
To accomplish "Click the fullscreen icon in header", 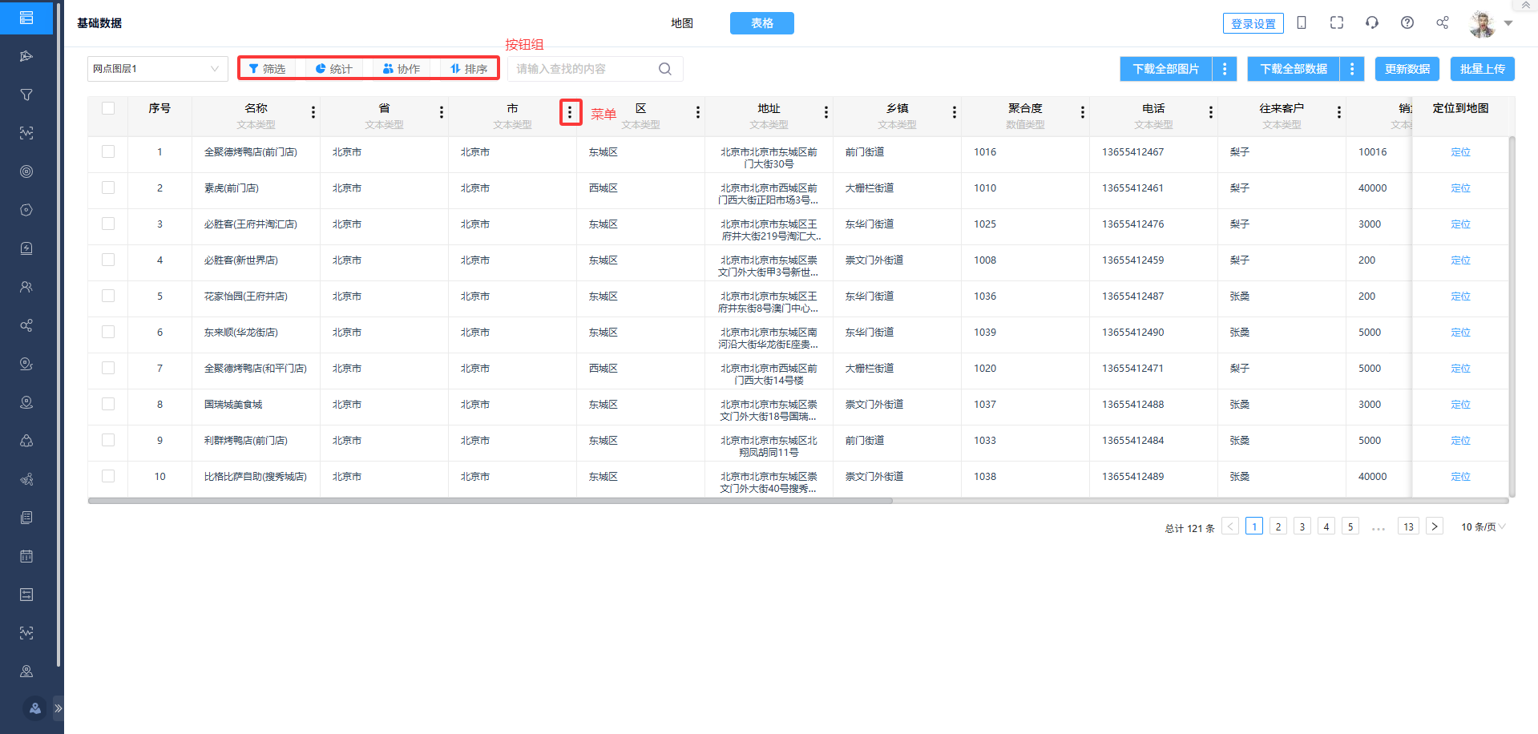I will (1336, 22).
